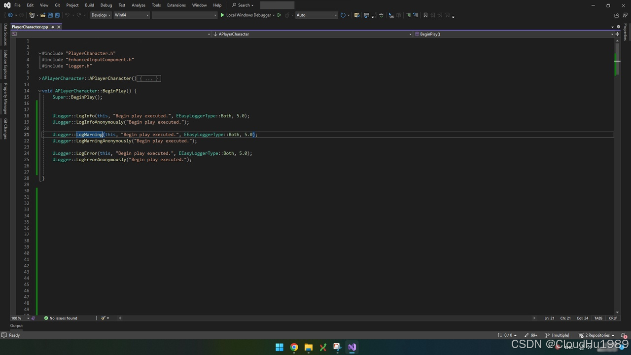
Task: Start Without Debugging using hollow play icon
Action: [x=279, y=15]
